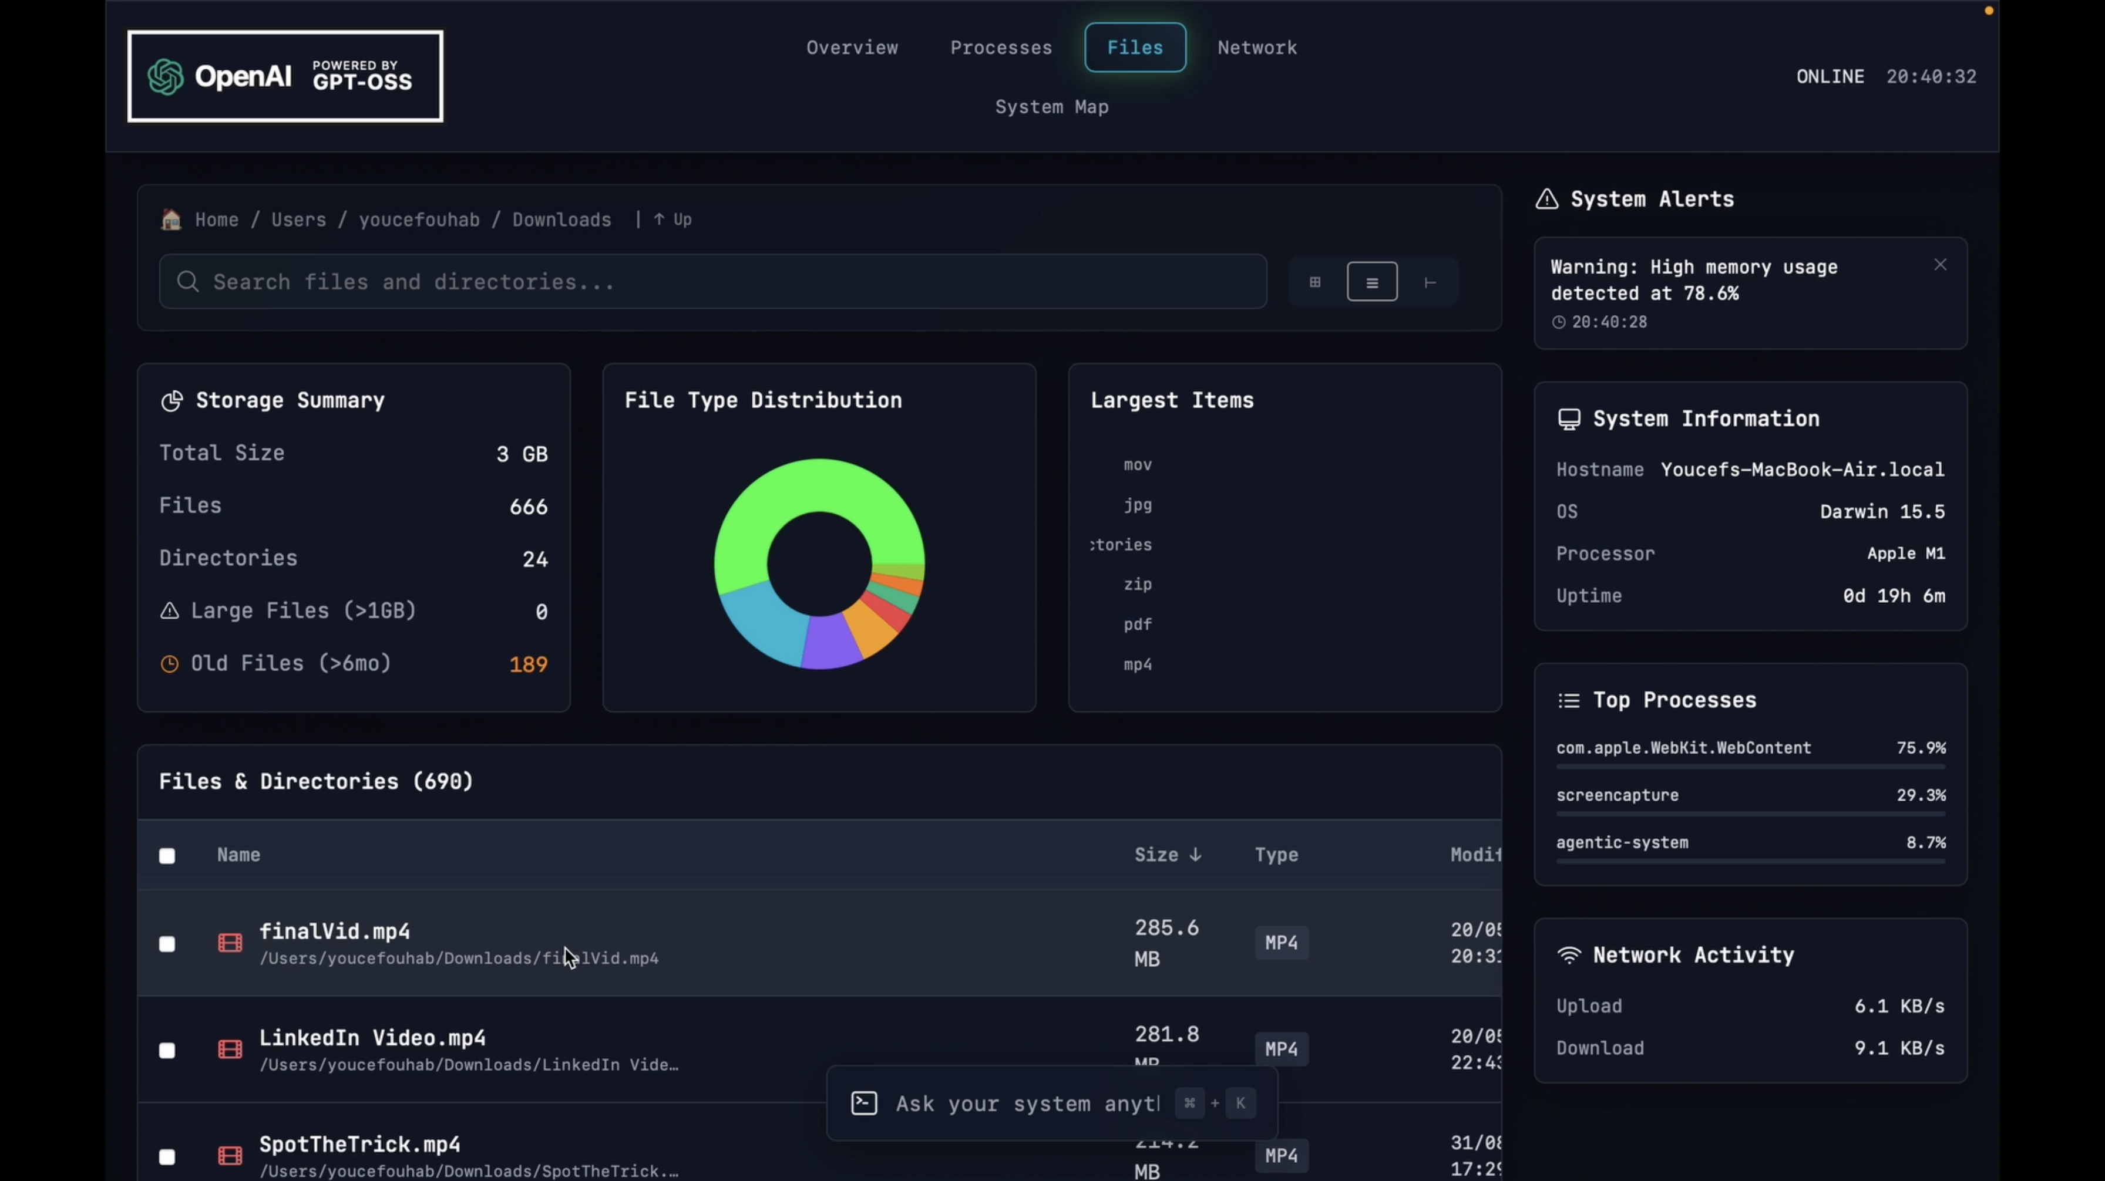Dismiss the high memory usage warning
This screenshot has height=1181, width=2105.
(1940, 265)
